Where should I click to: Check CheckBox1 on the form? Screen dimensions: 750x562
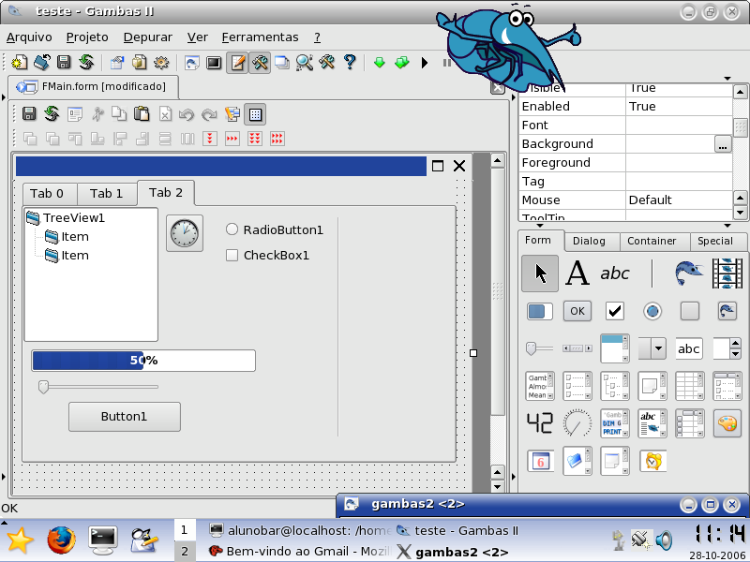tap(267, 255)
